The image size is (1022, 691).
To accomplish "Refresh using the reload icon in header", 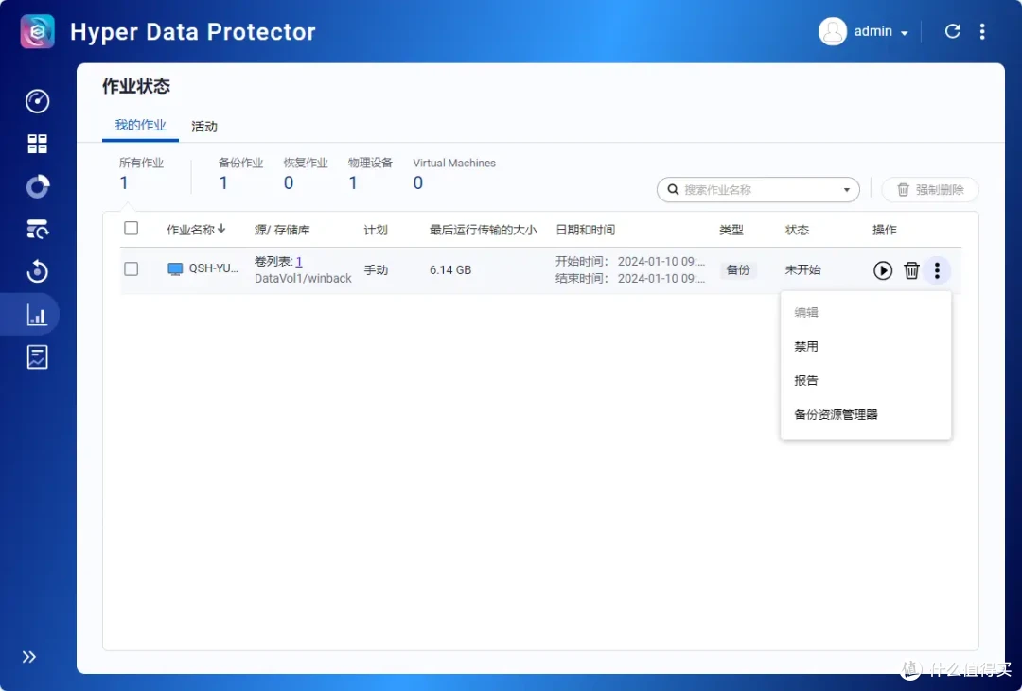I will 952,30.
